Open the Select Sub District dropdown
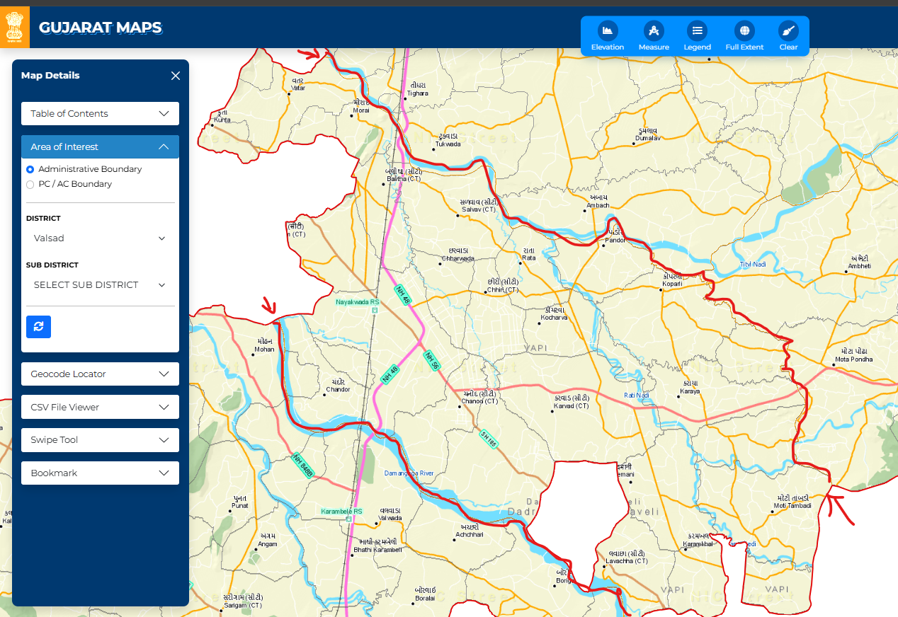 (x=100, y=284)
